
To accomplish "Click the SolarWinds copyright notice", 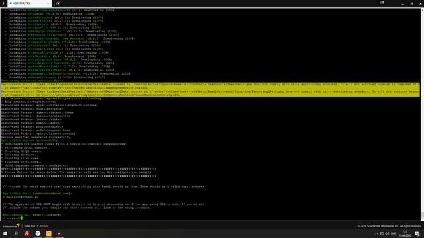I will [x=390, y=226].
